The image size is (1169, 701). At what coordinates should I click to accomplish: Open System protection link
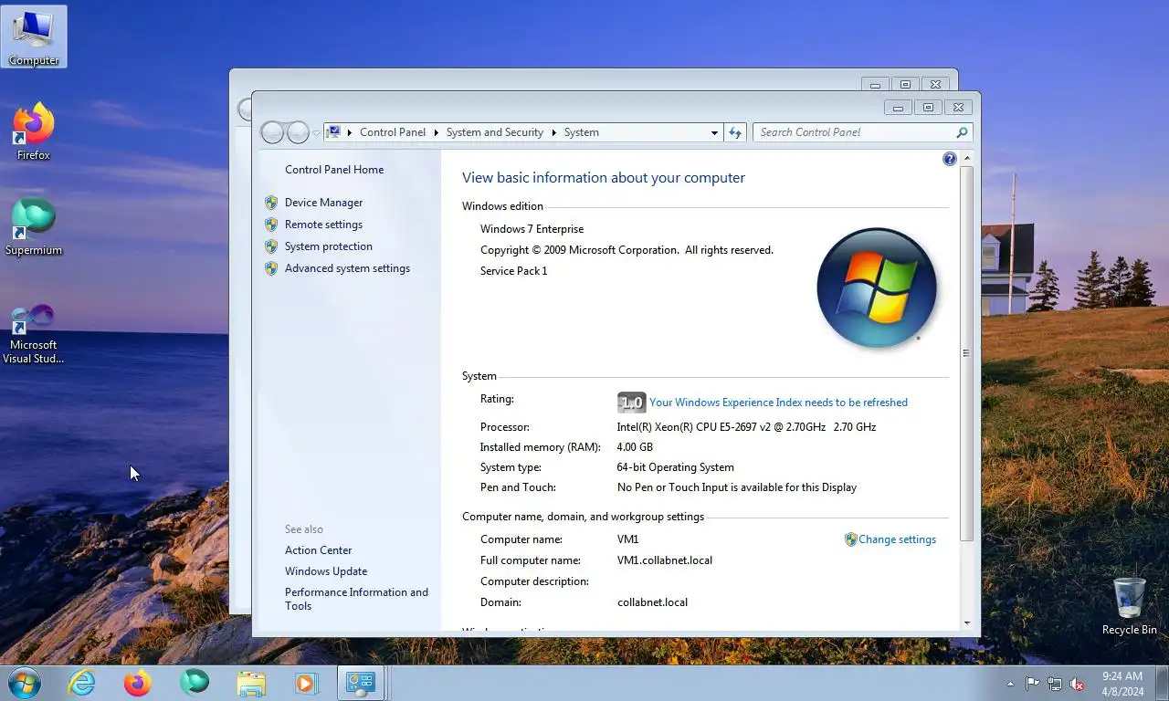coord(328,246)
